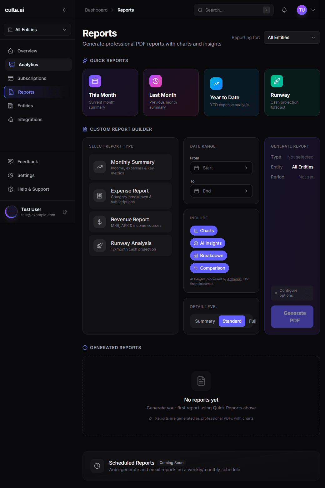
Task: Select the Analytics icon in the sidebar
Action: click(11, 65)
